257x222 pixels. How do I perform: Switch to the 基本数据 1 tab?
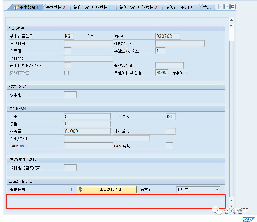(27, 7)
